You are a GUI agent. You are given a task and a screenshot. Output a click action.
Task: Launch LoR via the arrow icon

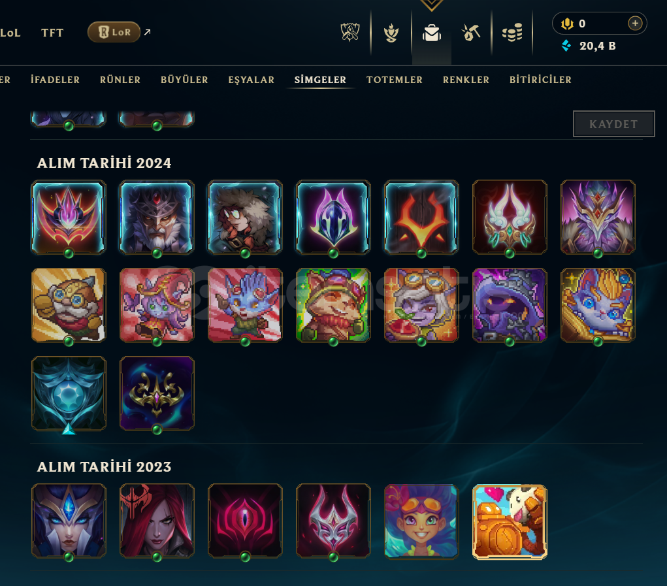147,32
